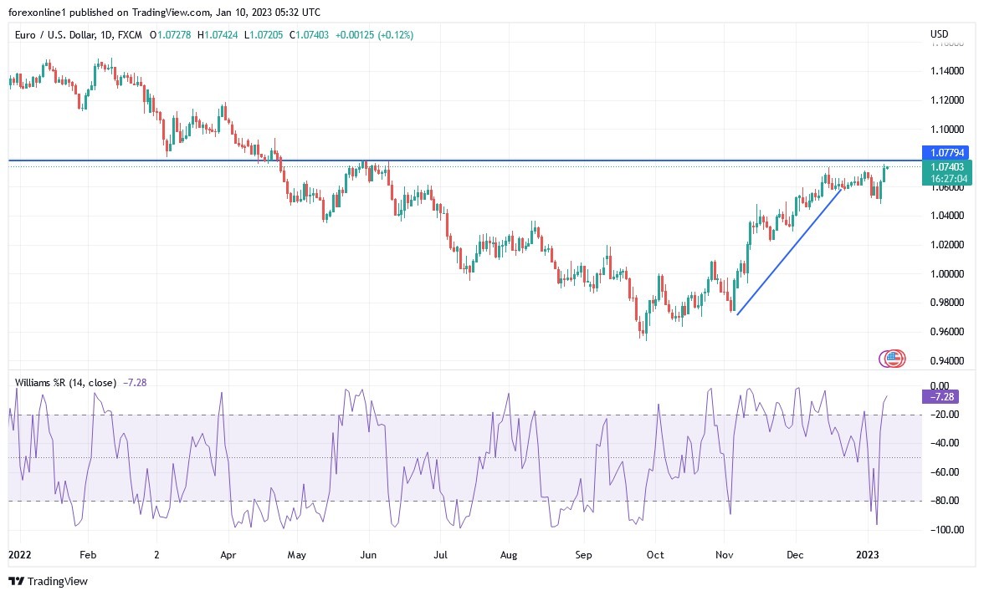984x596 pixels.
Task: Click the Nov label on the date axis
Action: 724,554
